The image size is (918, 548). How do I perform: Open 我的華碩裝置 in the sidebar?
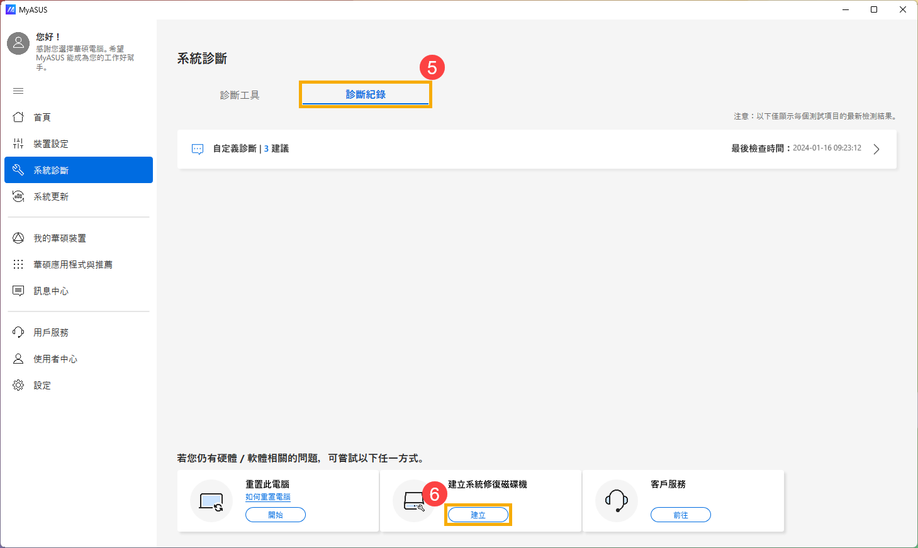(x=79, y=238)
